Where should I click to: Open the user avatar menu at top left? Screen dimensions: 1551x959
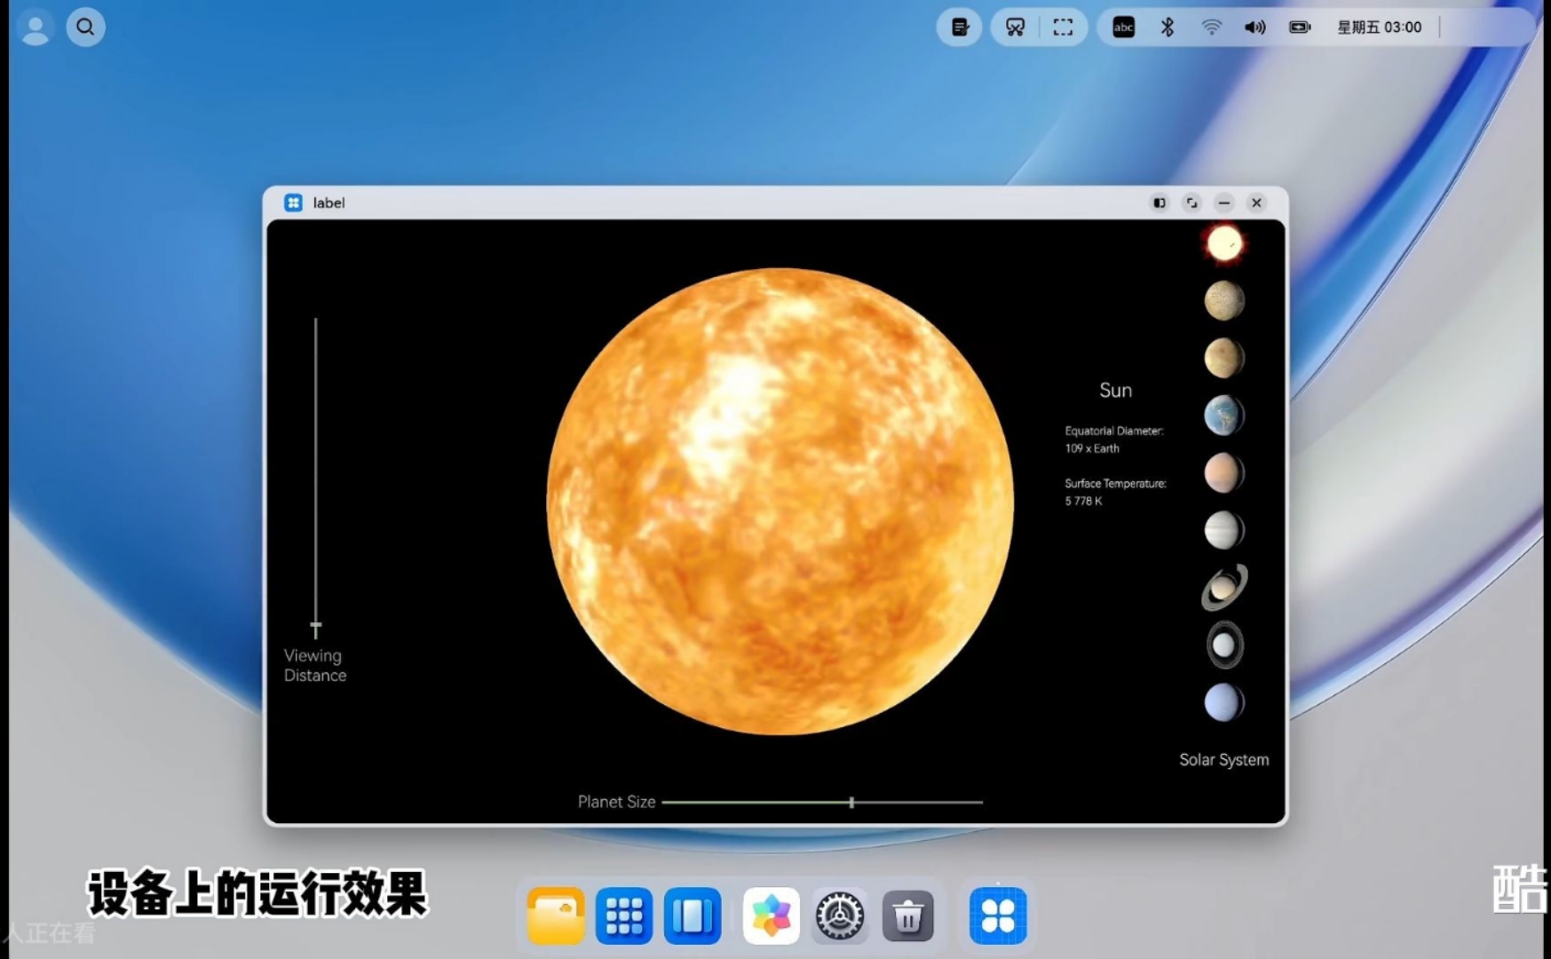(x=36, y=28)
